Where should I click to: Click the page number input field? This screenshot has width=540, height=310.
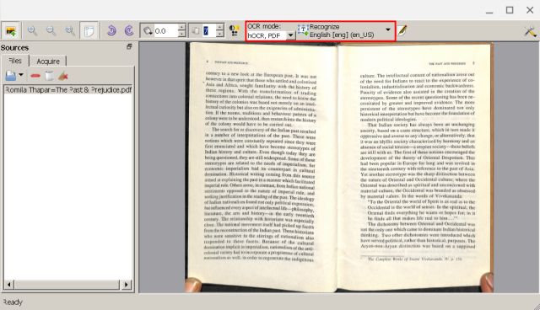point(208,31)
